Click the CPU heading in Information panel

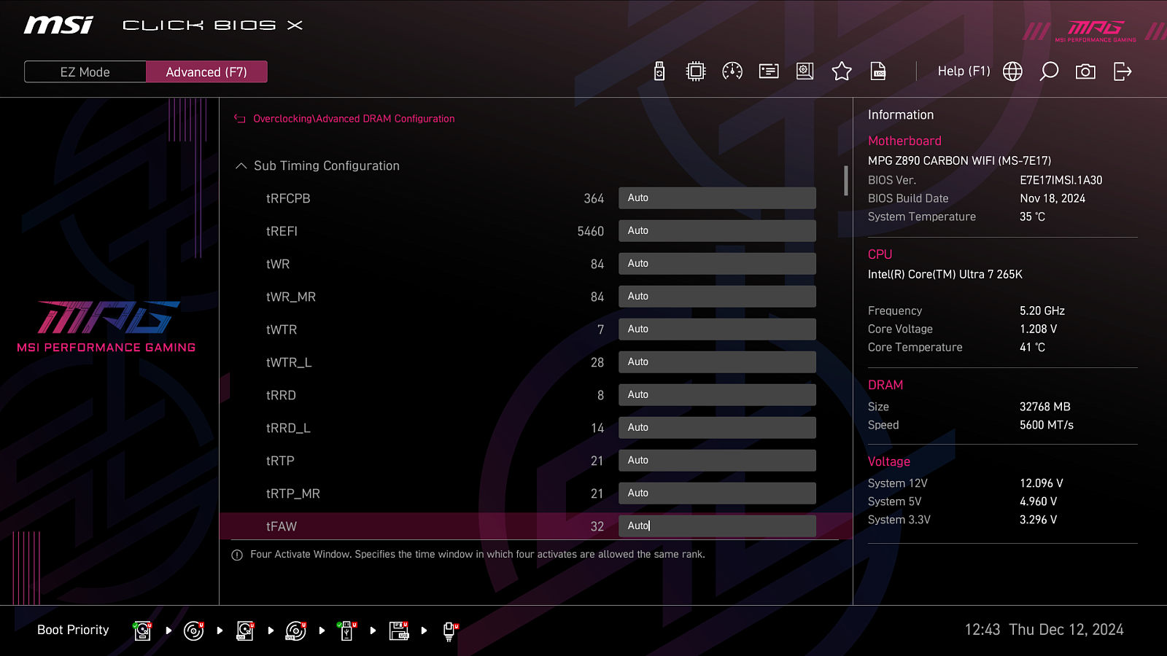[880, 254]
